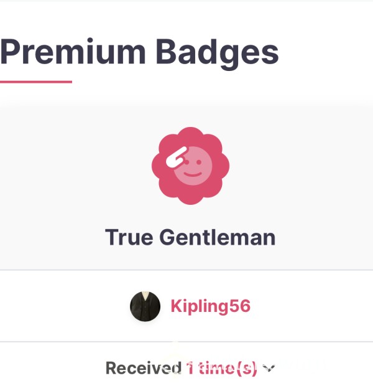Select the grey True Gentleman badge card area
Image resolution: width=373 pixels, height=391 pixels.
[186, 188]
